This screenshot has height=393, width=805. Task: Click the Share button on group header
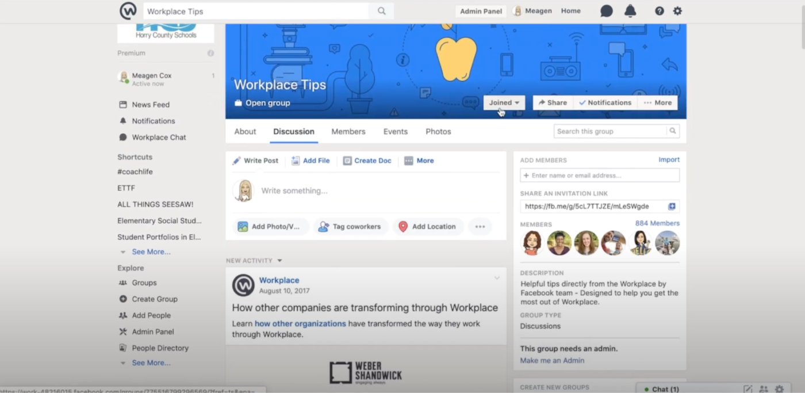552,102
